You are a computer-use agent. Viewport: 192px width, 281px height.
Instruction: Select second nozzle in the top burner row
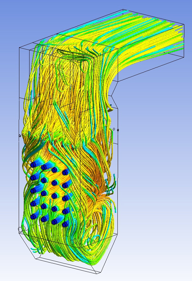pos(44,167)
